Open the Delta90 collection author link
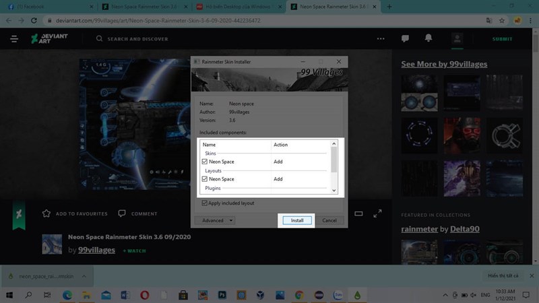The image size is (539, 303). pos(465,229)
